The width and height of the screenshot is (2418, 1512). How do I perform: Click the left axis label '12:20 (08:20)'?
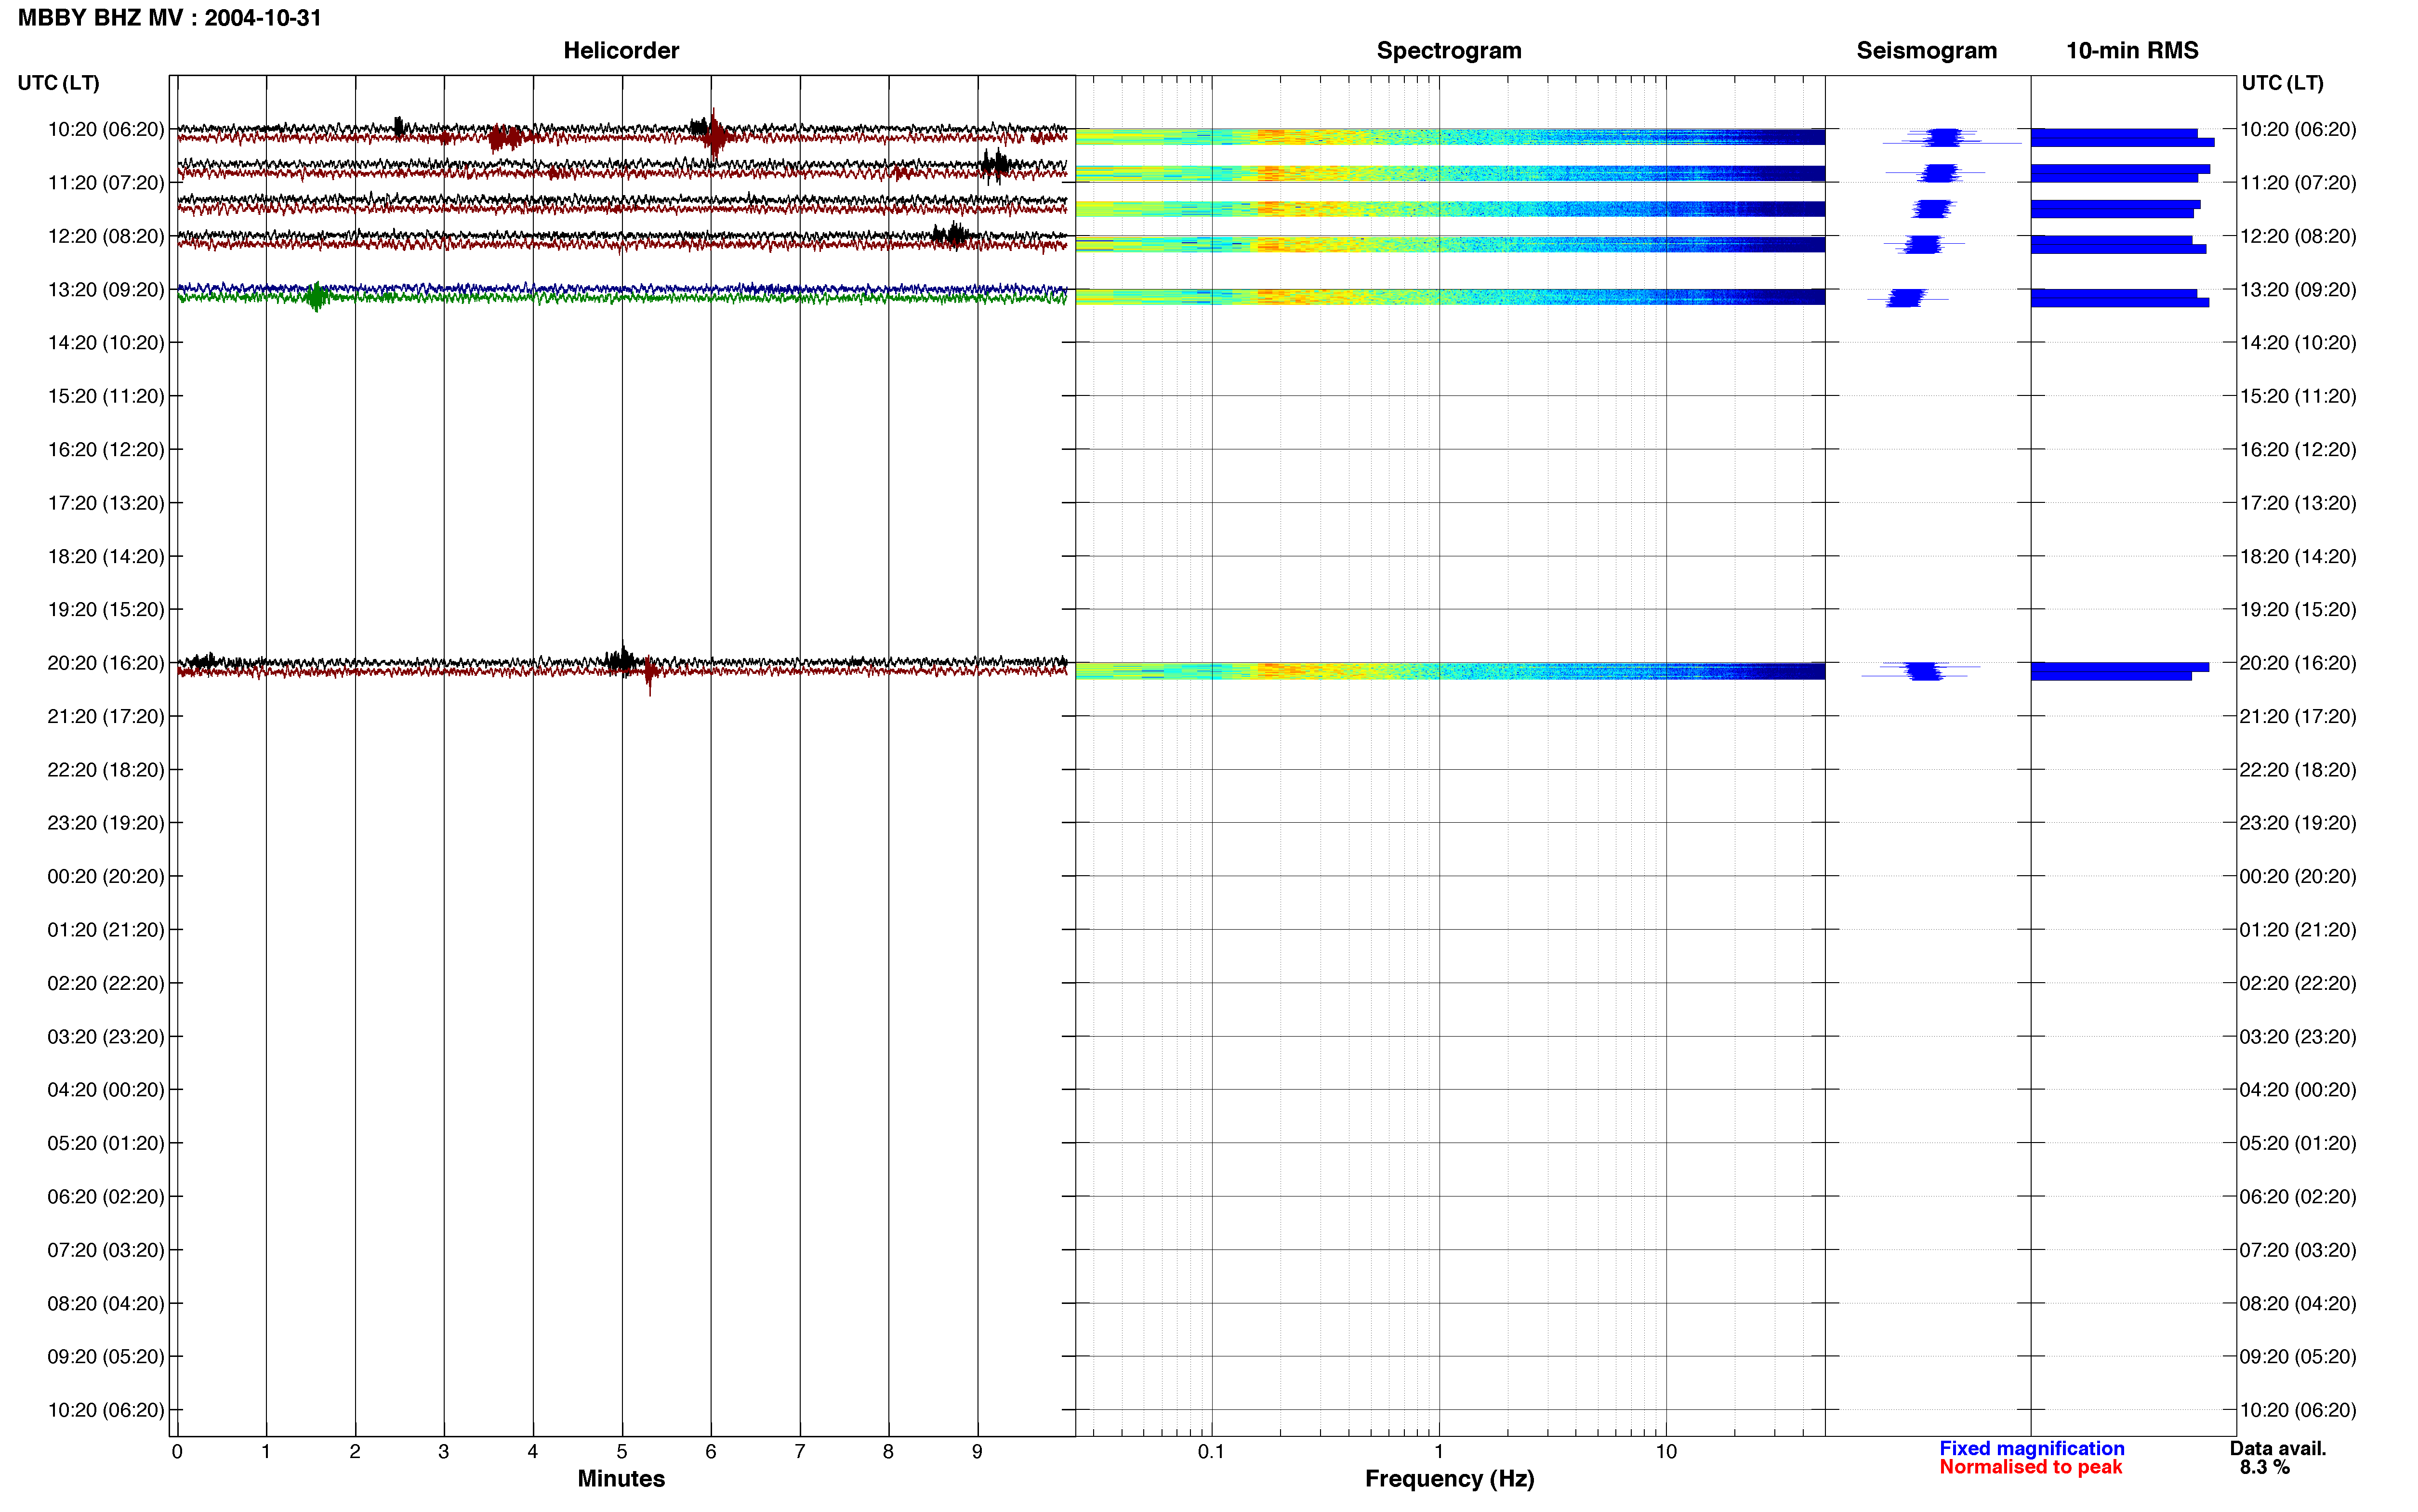[106, 236]
